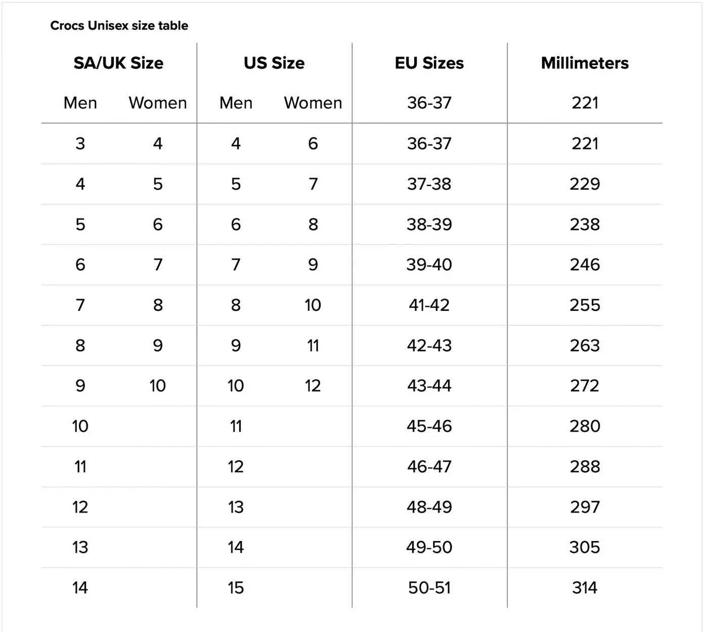Select the 314 millimeters value

coord(585,588)
